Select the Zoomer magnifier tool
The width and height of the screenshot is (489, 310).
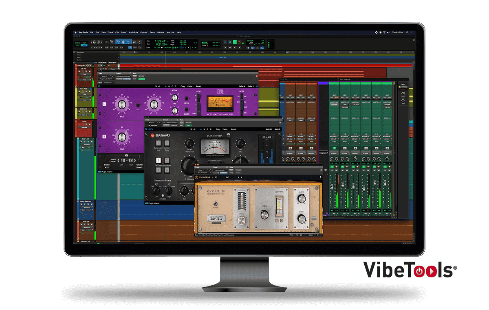pos(112,41)
